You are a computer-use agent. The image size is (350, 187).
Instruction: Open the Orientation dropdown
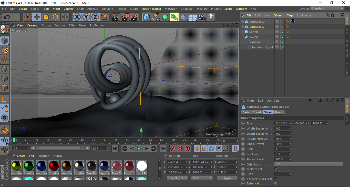click(x=309, y=164)
